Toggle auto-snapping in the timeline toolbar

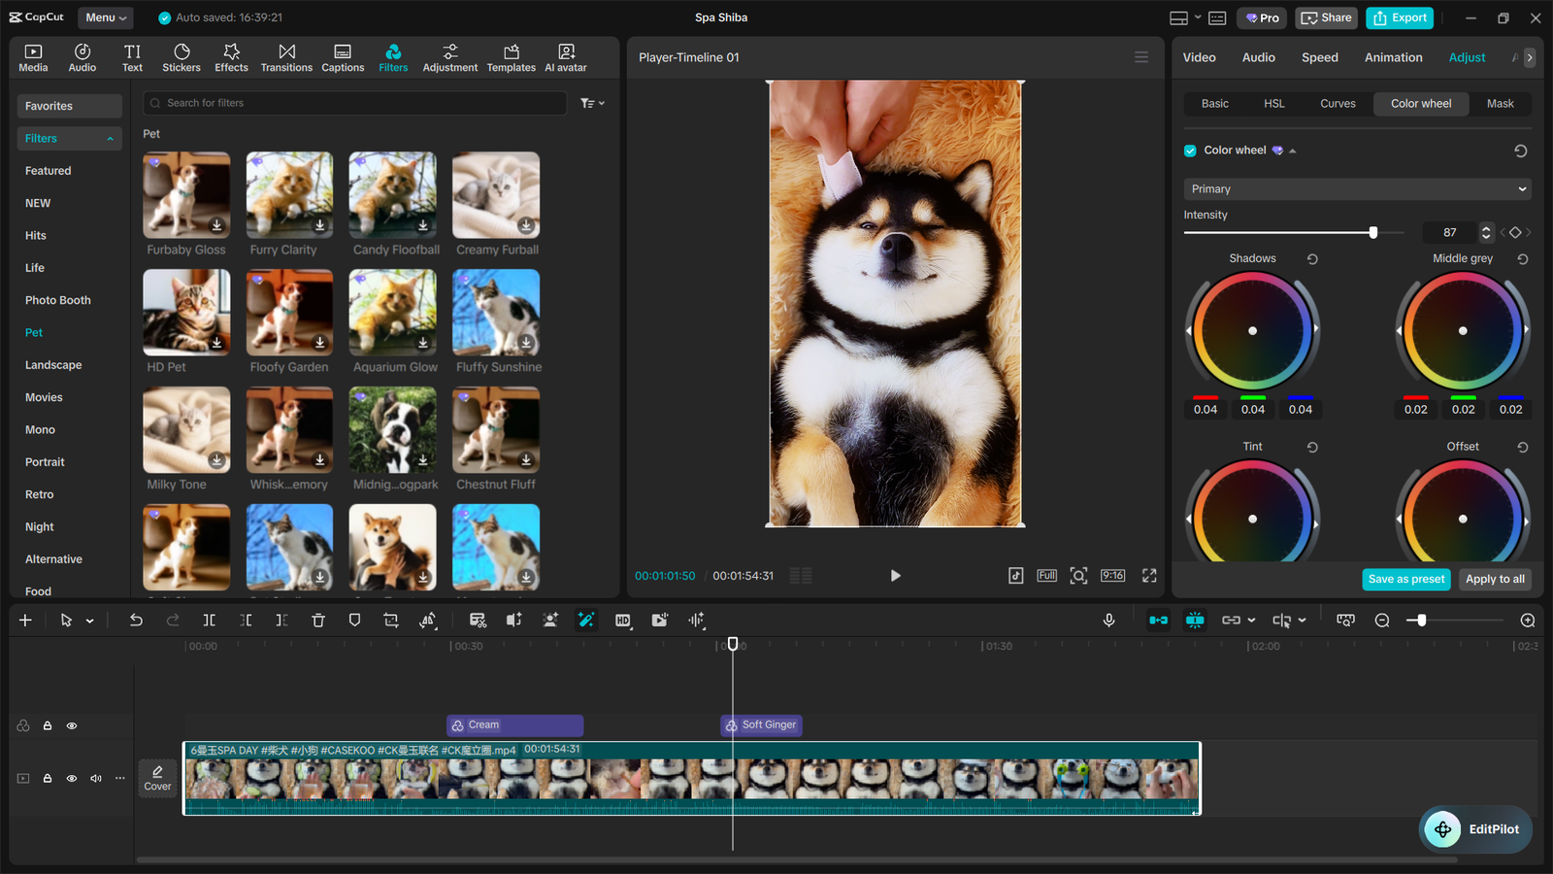point(1158,620)
